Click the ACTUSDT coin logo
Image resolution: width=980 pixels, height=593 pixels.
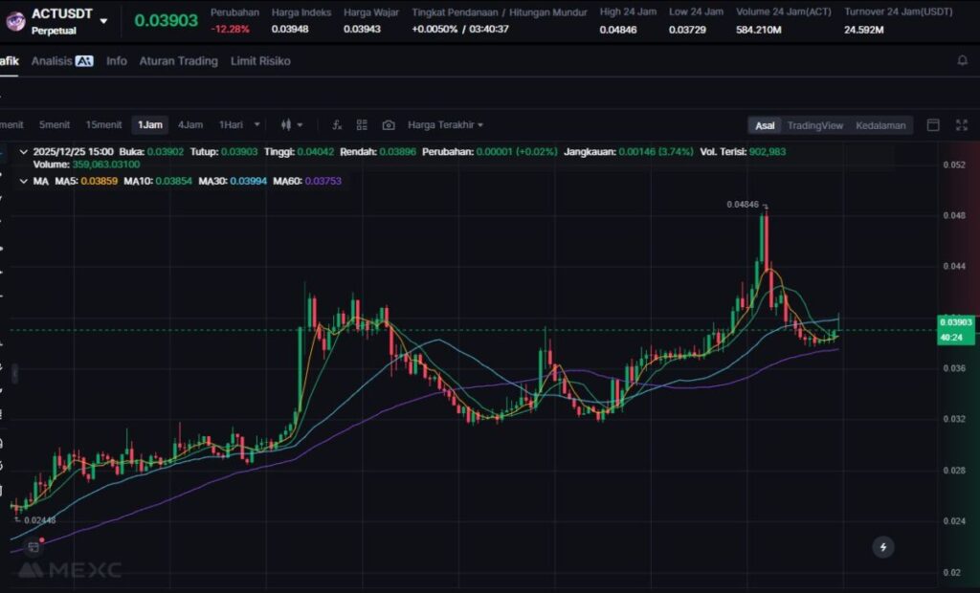15,20
